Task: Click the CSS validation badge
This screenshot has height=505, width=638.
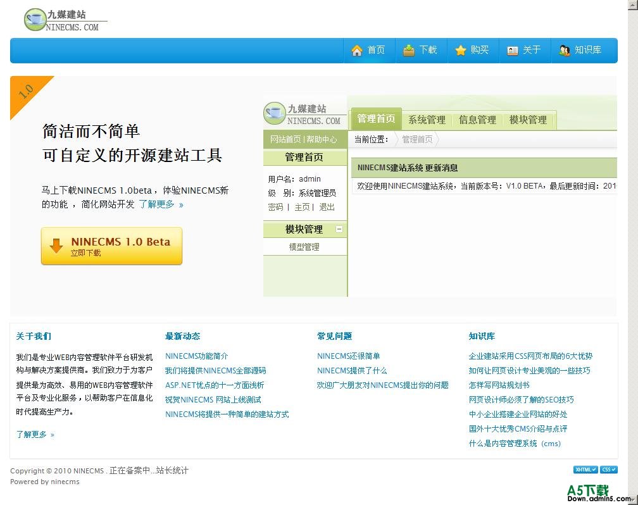Action: (x=609, y=470)
